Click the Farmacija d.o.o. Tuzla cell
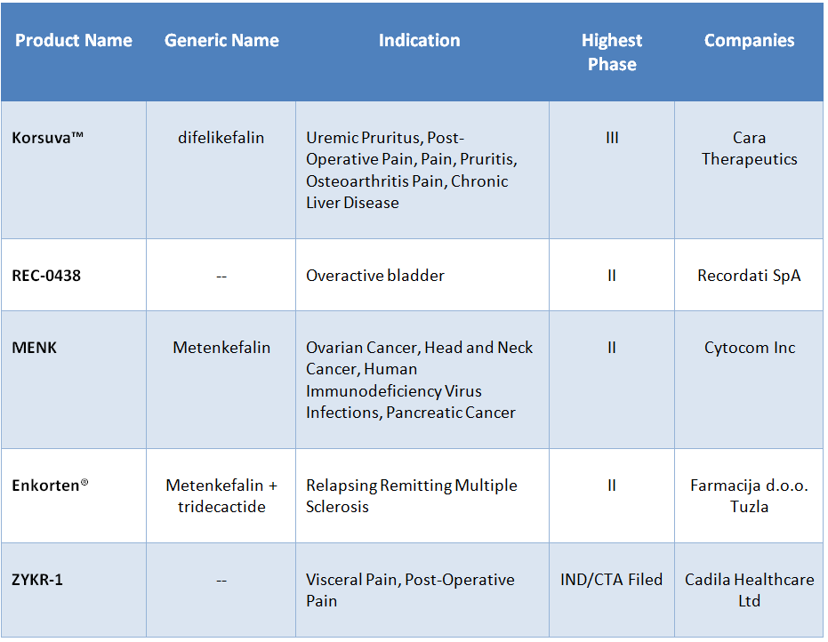 point(749,496)
